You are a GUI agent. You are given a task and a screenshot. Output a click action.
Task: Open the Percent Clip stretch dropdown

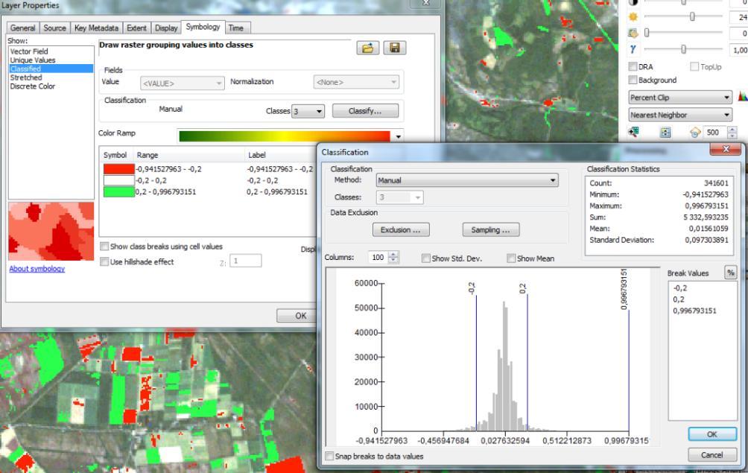680,98
